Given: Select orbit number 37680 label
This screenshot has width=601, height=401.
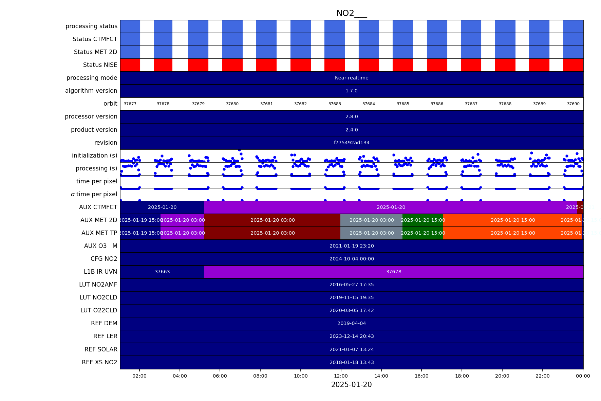Looking at the screenshot, I should click(x=232, y=104).
